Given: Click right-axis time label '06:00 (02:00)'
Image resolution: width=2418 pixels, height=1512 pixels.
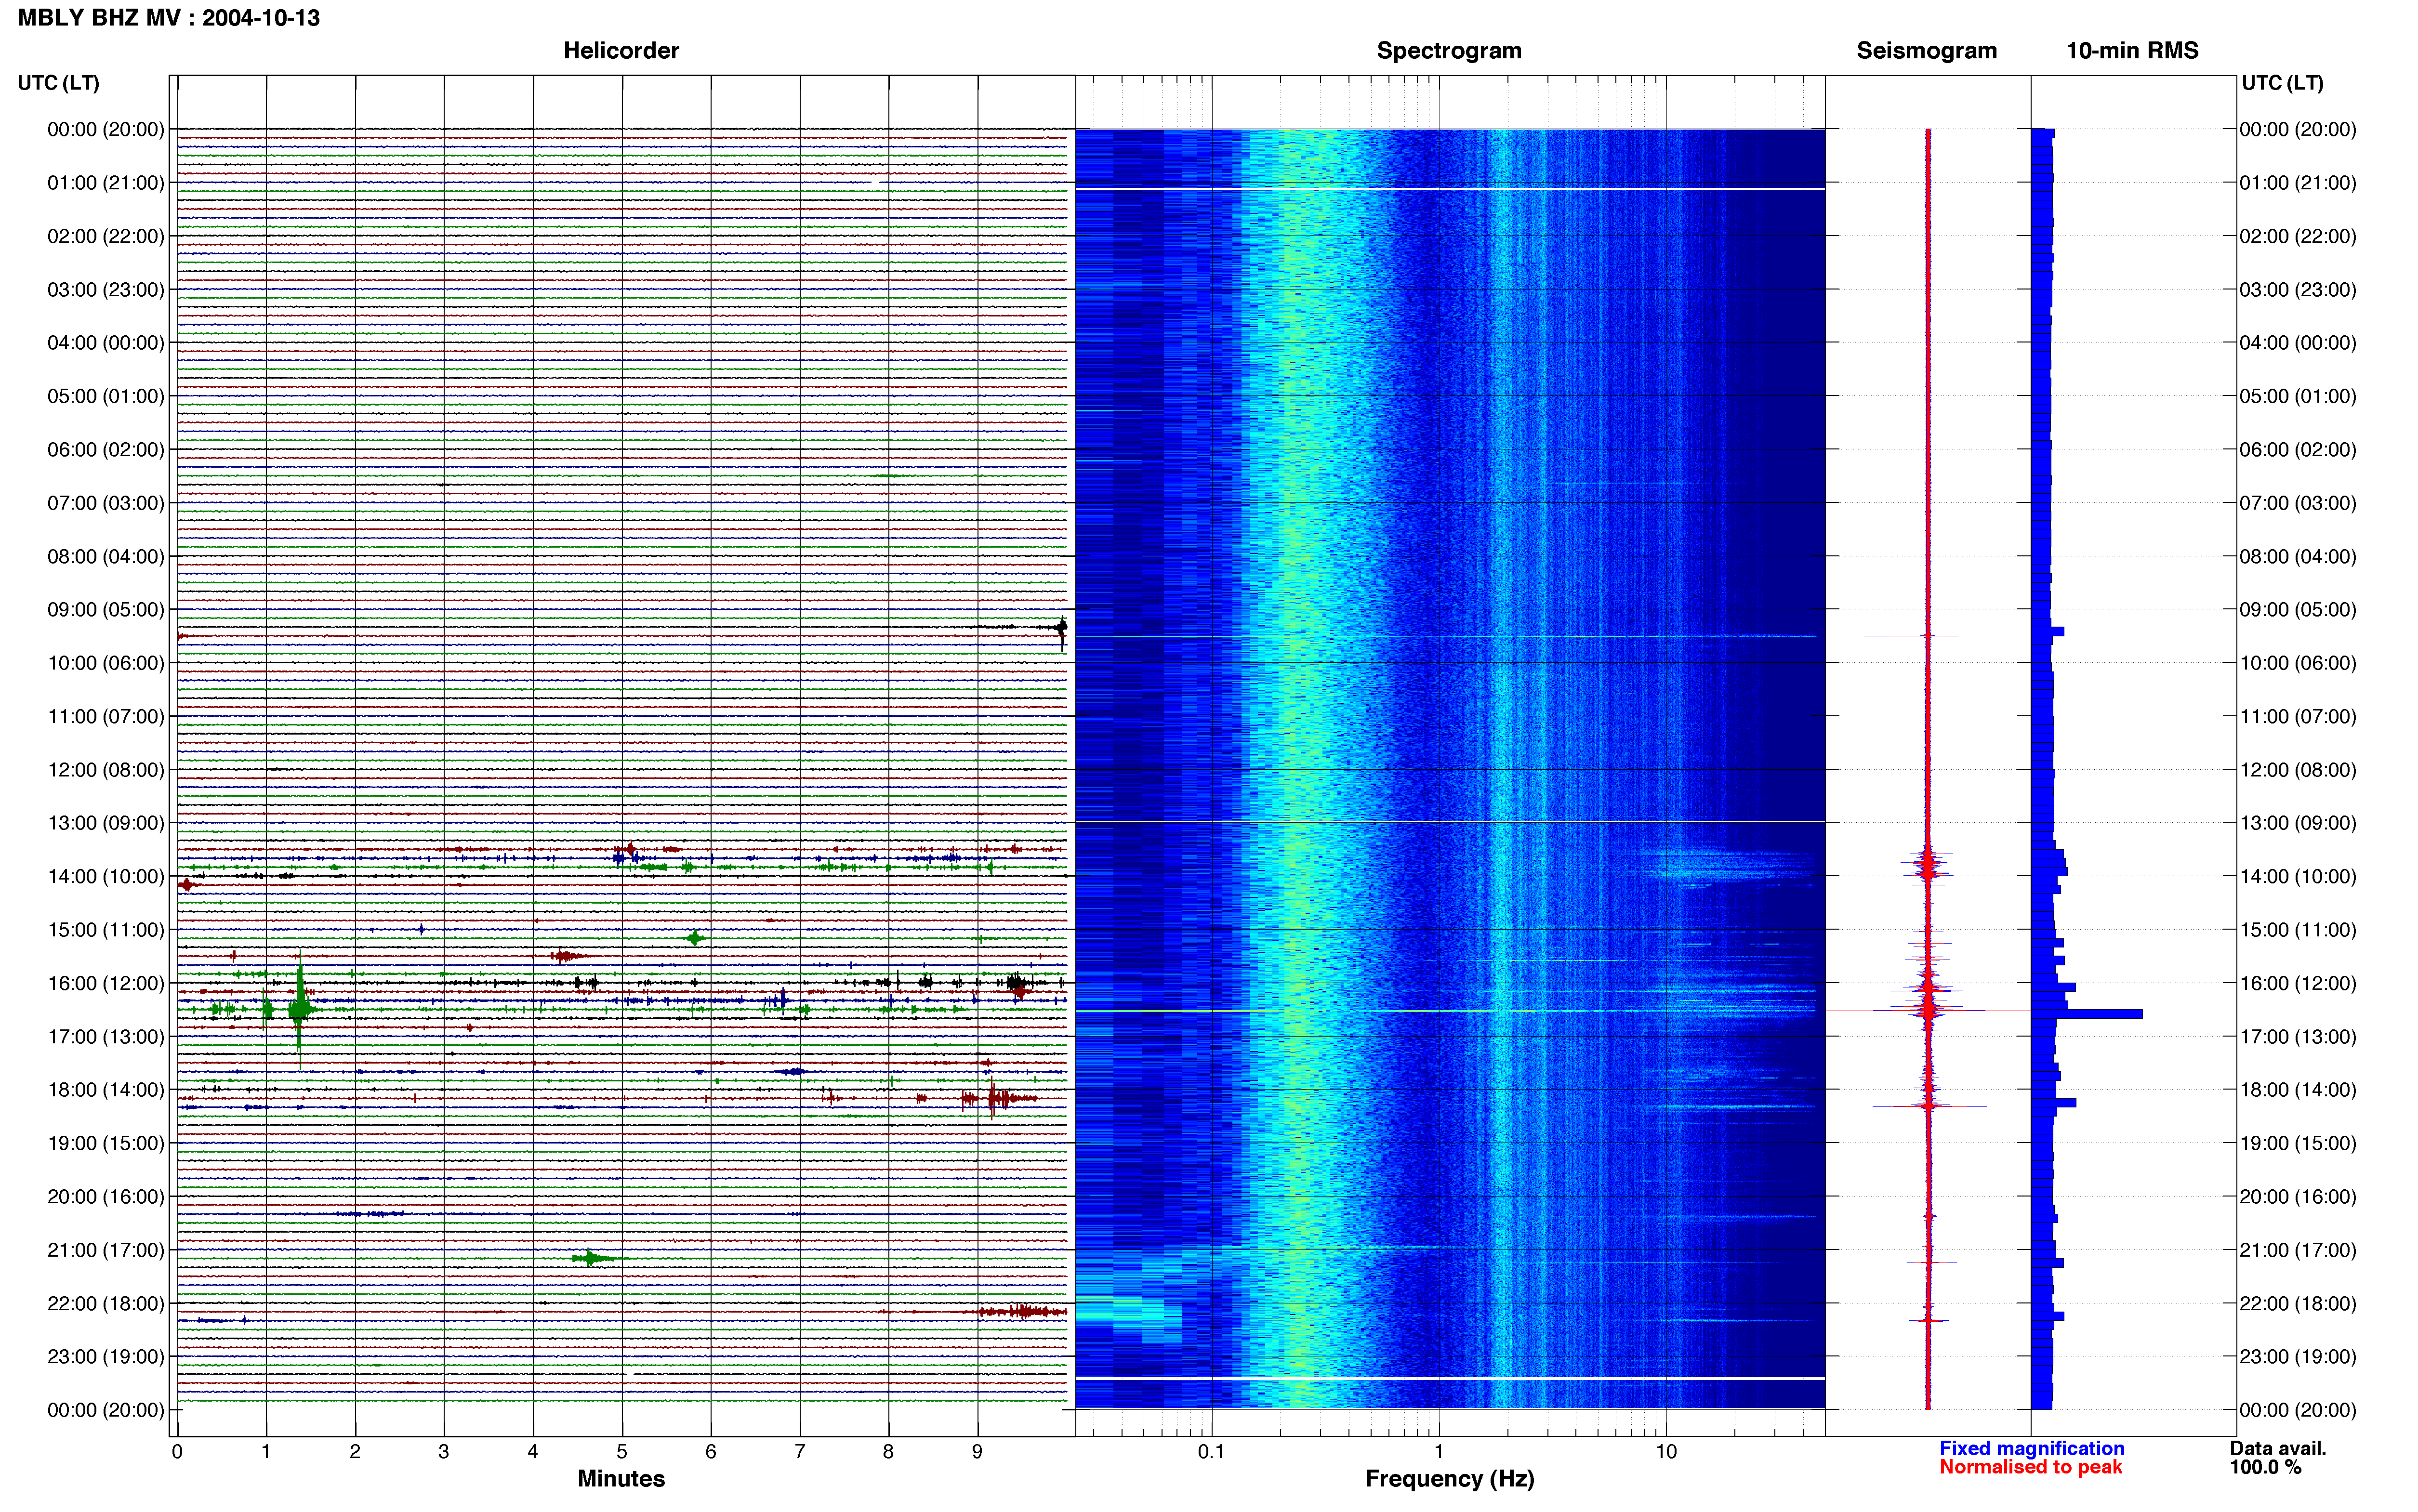Looking at the screenshot, I should pos(2298,450).
